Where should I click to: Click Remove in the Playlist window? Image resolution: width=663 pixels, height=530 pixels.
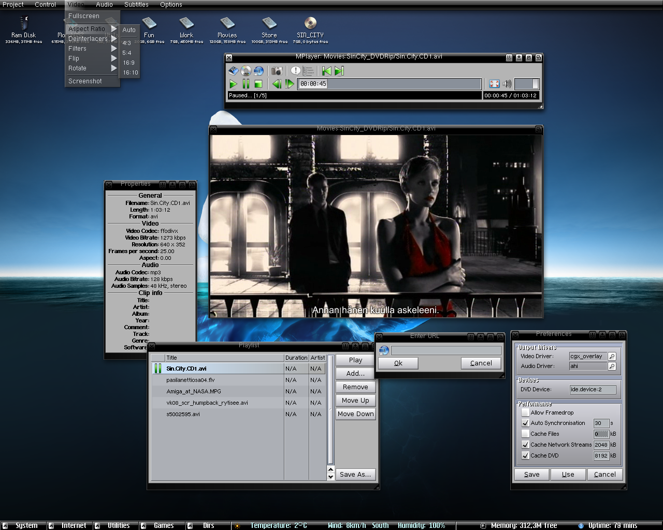pos(355,387)
